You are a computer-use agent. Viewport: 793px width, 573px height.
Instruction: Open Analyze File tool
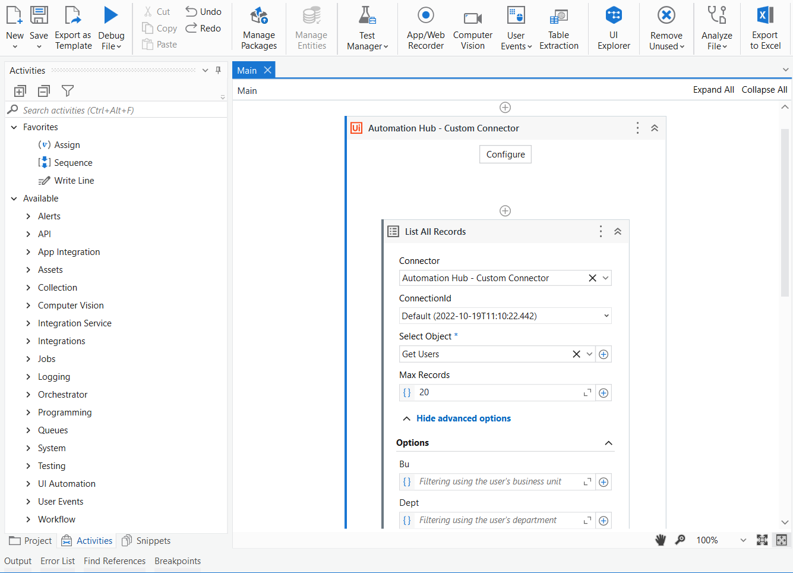717,28
